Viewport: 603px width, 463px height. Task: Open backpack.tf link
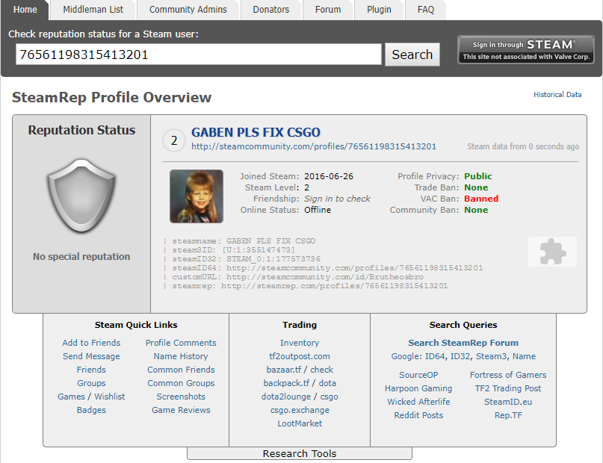point(286,383)
